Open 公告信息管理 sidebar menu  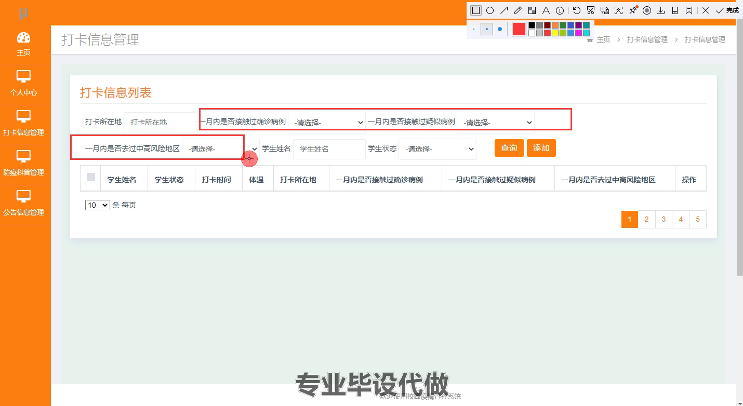tap(23, 205)
